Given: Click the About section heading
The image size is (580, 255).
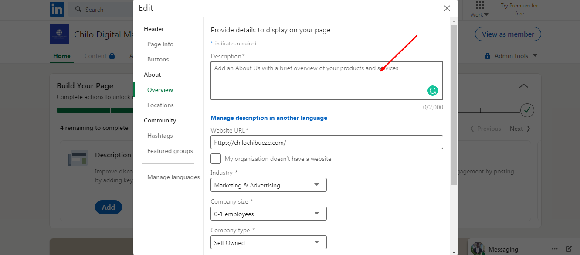Looking at the screenshot, I should 153,75.
